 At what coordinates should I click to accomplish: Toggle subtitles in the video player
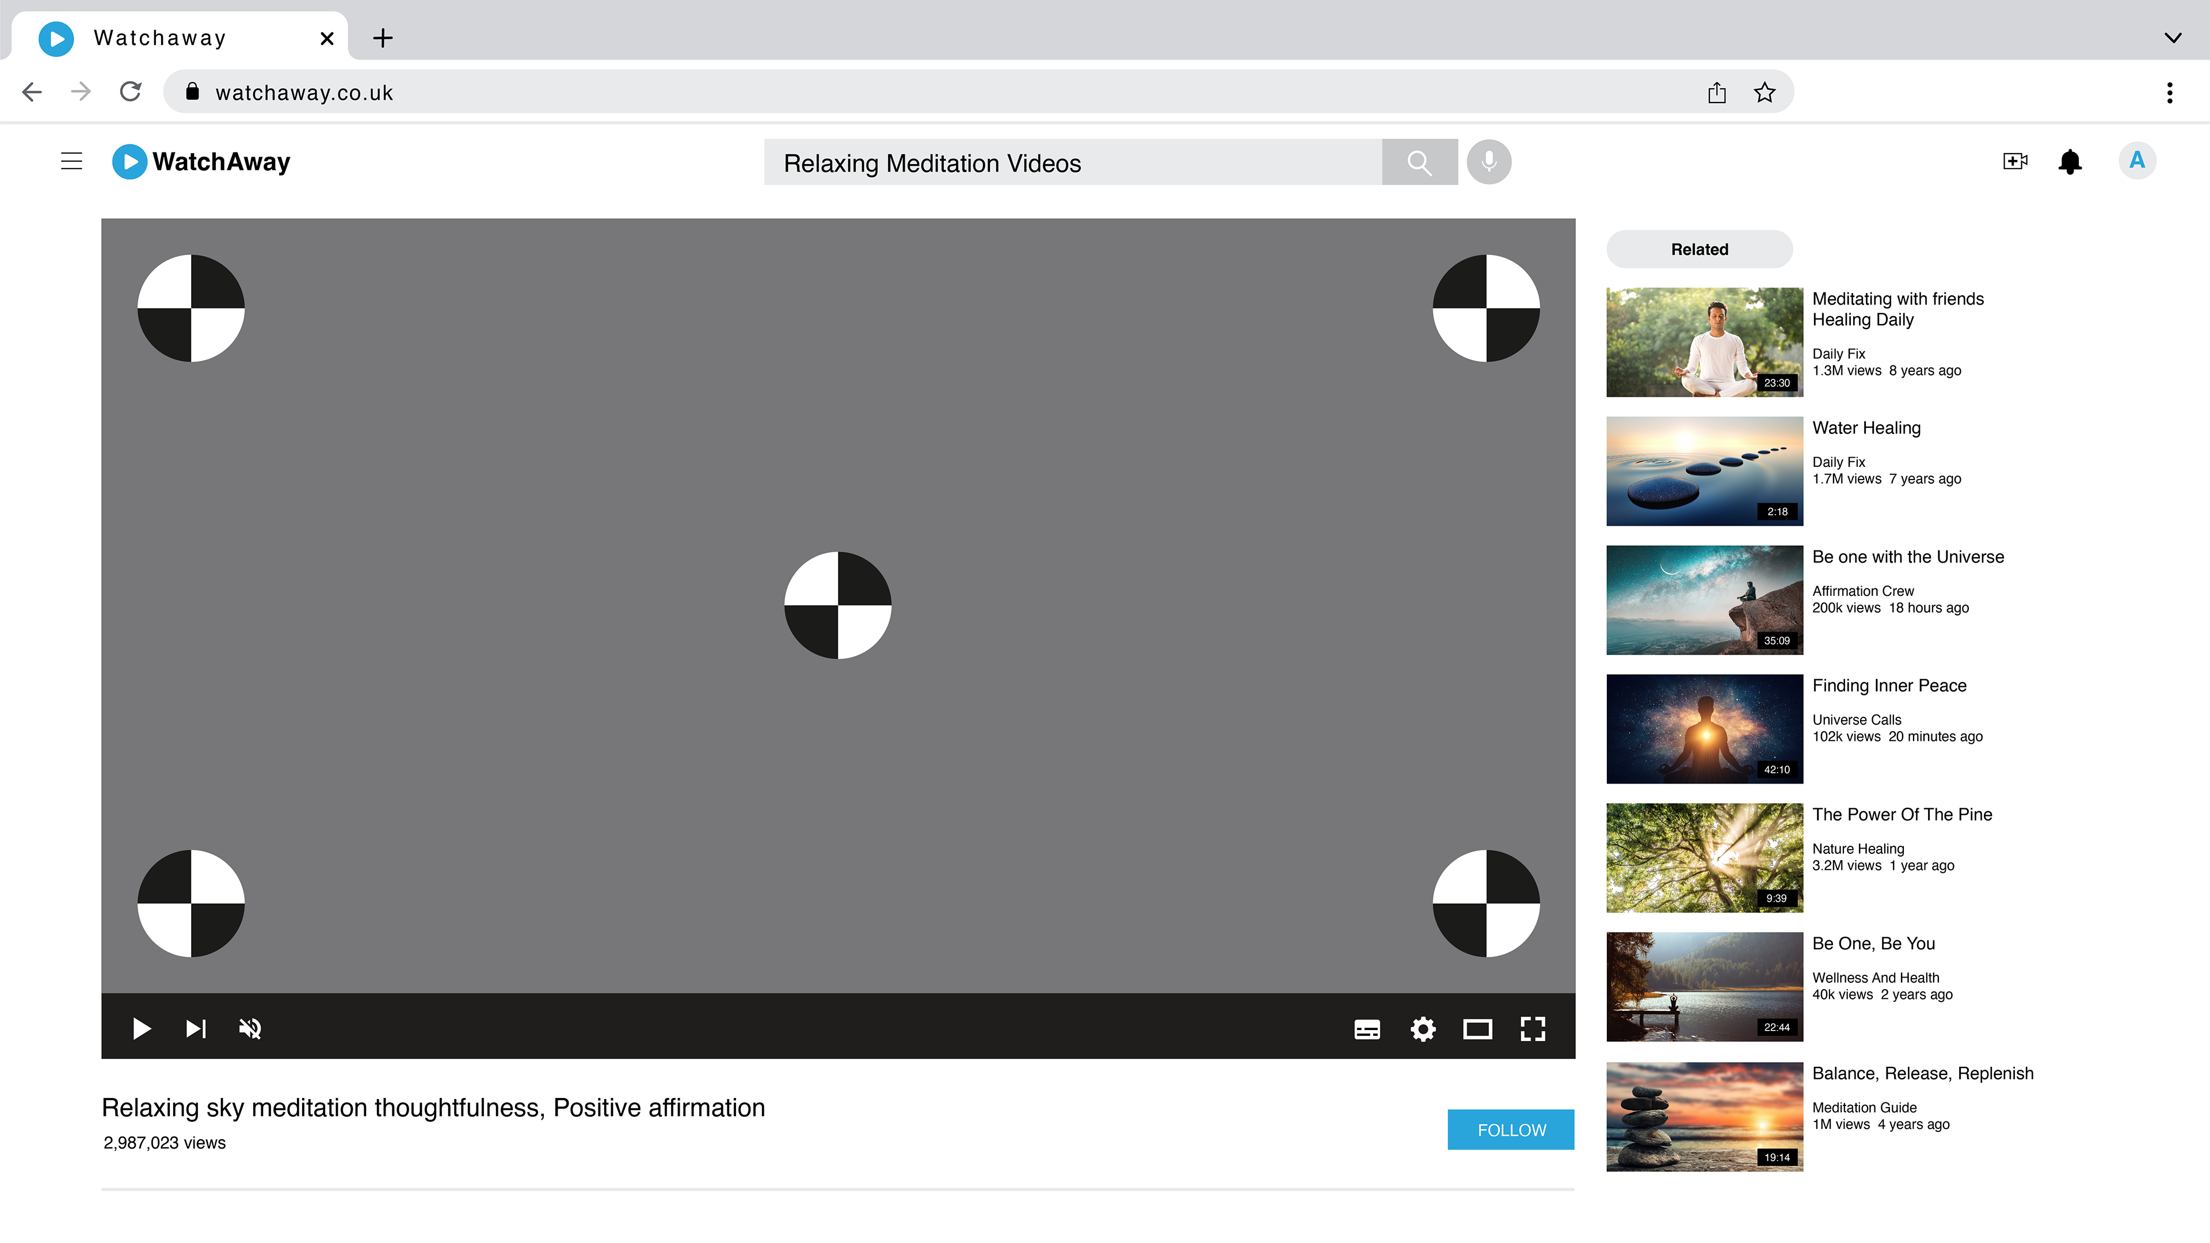[x=1367, y=1028]
